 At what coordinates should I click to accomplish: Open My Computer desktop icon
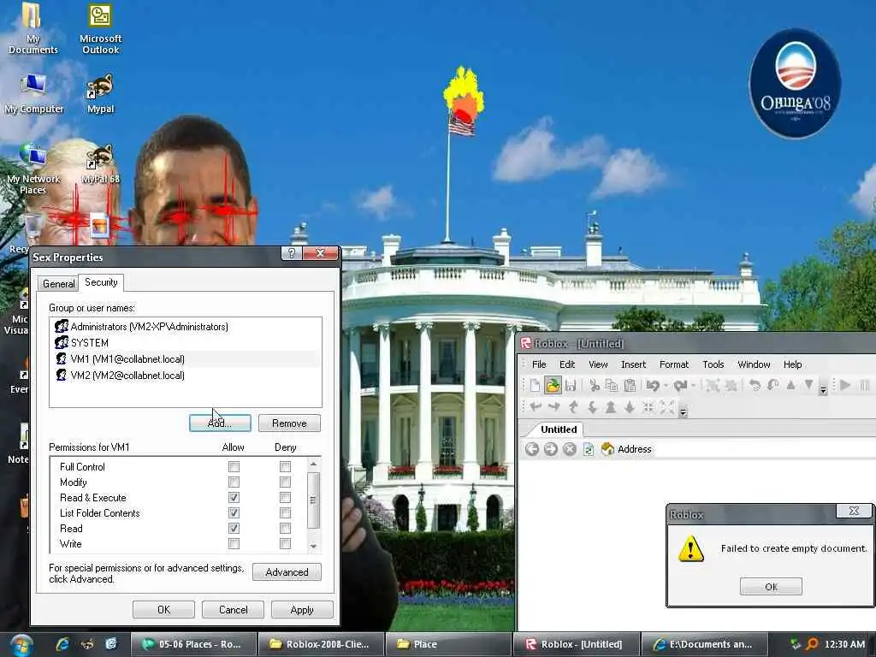pos(33,93)
